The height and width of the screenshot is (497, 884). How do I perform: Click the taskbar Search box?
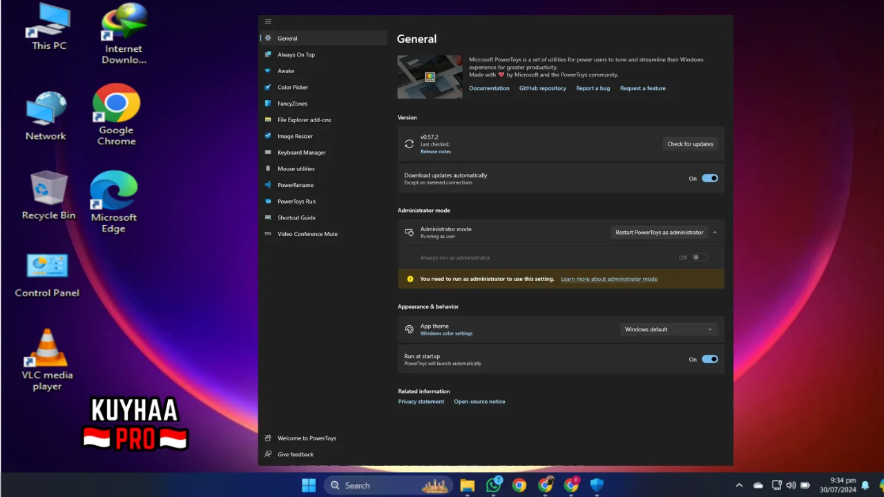point(389,485)
